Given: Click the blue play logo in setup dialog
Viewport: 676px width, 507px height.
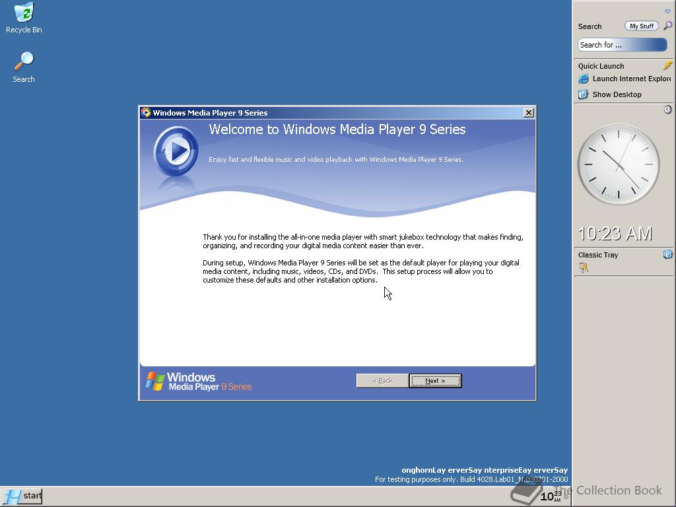Looking at the screenshot, I should pyautogui.click(x=176, y=151).
